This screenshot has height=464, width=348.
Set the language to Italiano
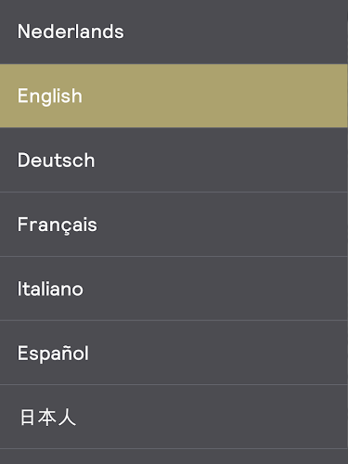coord(174,289)
